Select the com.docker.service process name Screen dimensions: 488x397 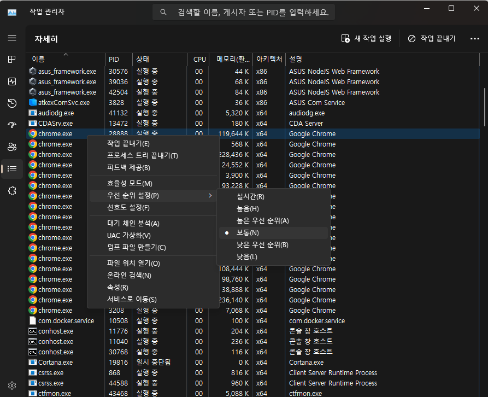pos(66,320)
